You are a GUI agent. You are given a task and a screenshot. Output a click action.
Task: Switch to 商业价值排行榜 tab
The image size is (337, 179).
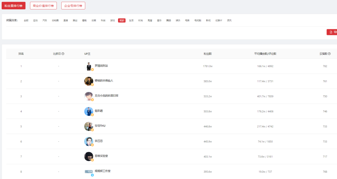pos(43,6)
